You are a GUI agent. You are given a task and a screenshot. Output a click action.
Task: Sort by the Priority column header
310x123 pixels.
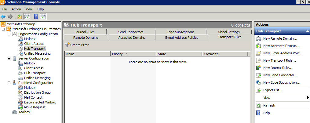(133, 54)
